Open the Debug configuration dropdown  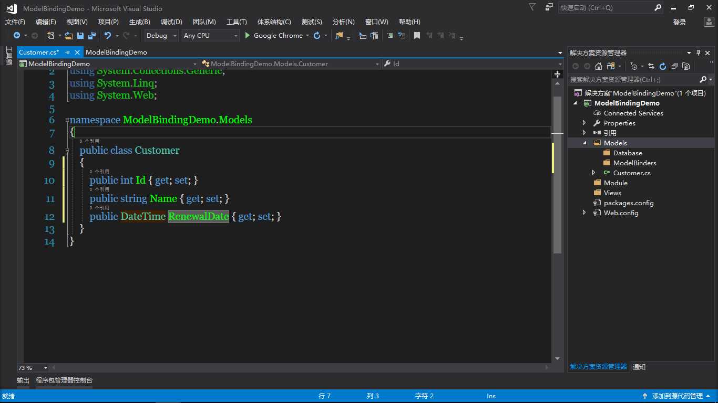pyautogui.click(x=175, y=36)
